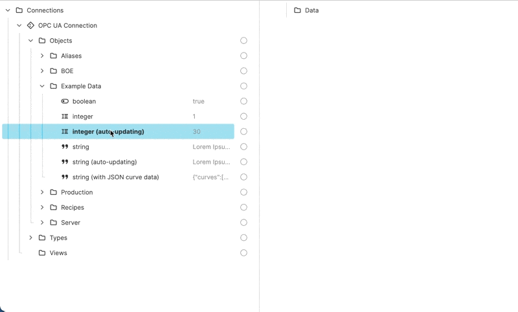Screen dimensions: 518x312
Task: Click the JSON curve data string icon
Action: point(65,177)
